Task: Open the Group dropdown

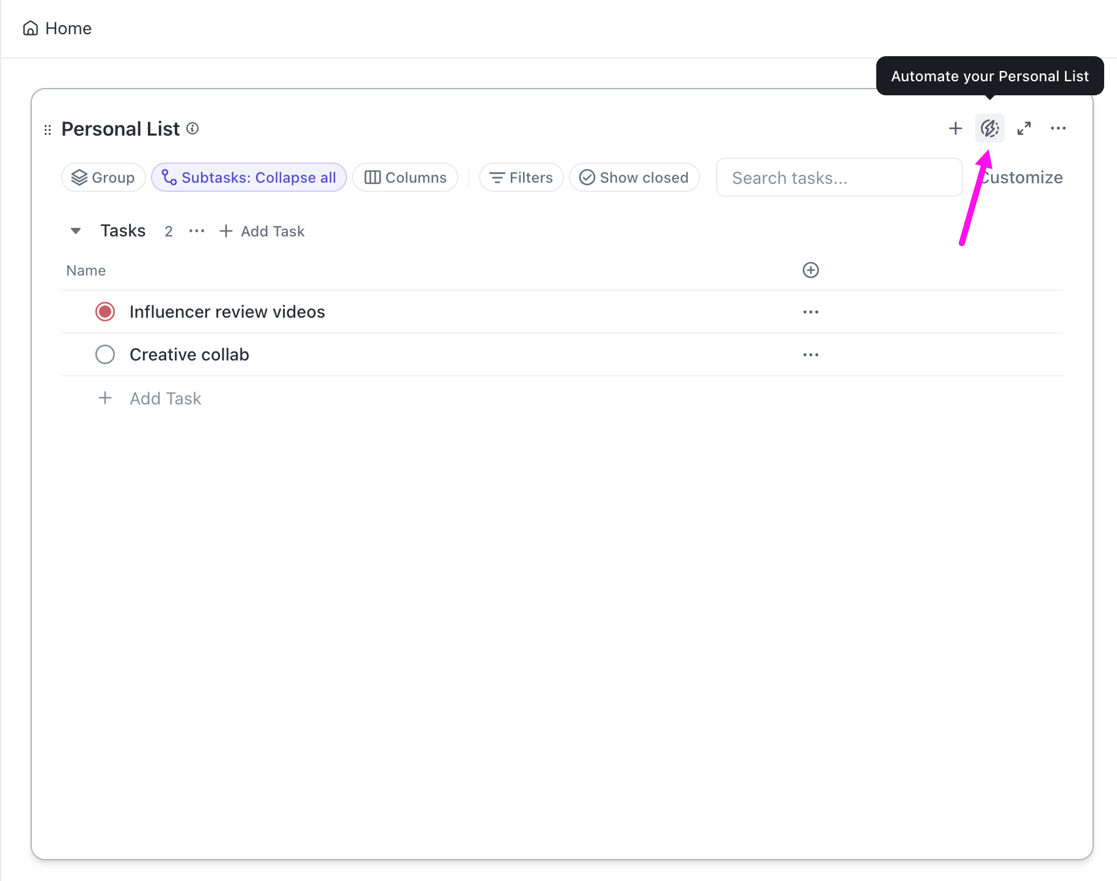Action: click(x=103, y=178)
